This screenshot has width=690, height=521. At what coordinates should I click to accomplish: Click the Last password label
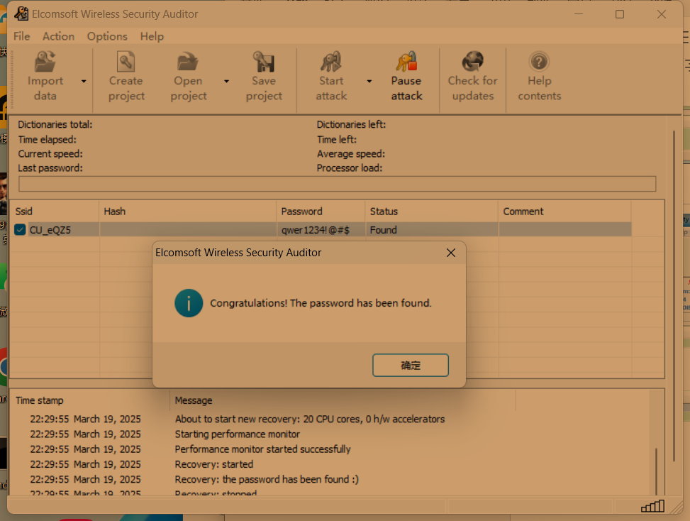tap(50, 168)
